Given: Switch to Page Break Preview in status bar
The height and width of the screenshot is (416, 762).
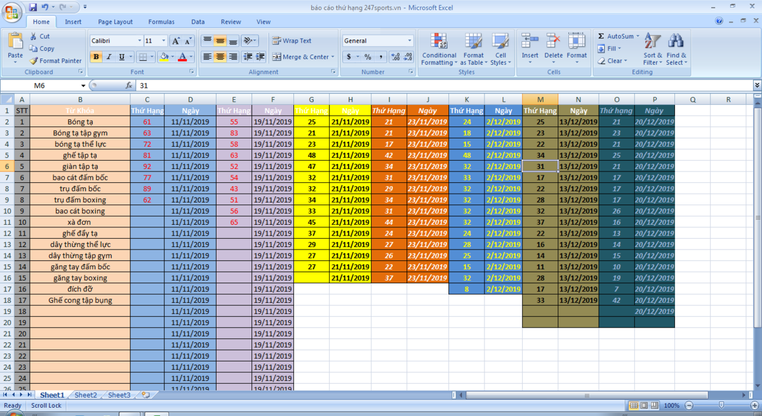Looking at the screenshot, I should [x=654, y=405].
